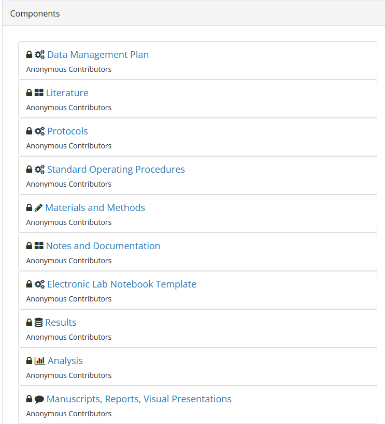
Task: Click the gears icon beside Standard Operating Procedures
Action: pos(39,170)
